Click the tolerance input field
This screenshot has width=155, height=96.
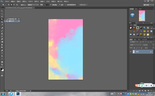(46, 5)
